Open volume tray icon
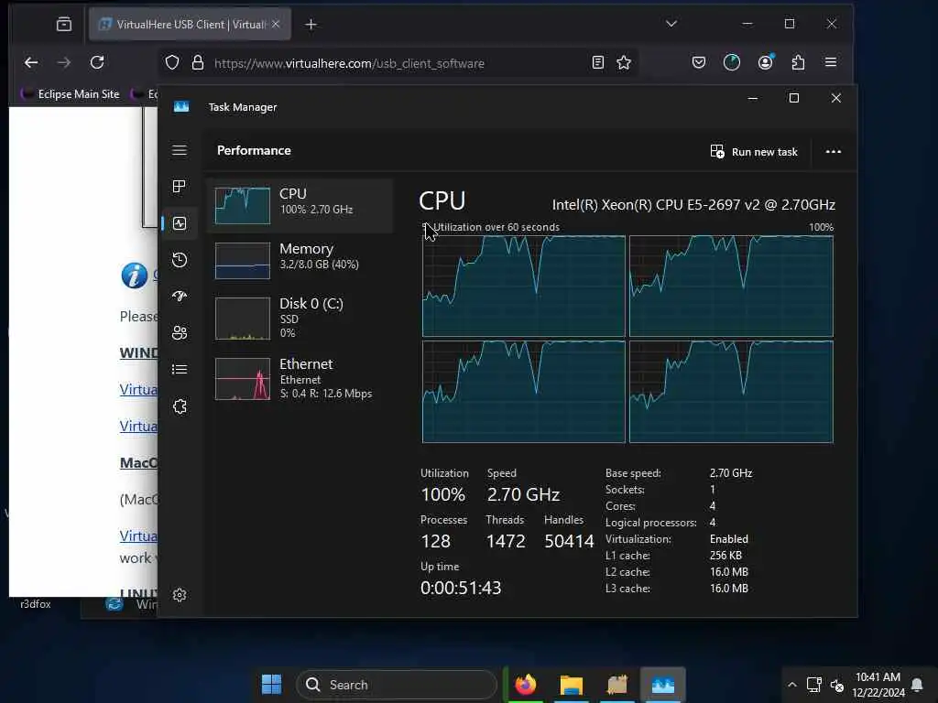 tap(837, 685)
